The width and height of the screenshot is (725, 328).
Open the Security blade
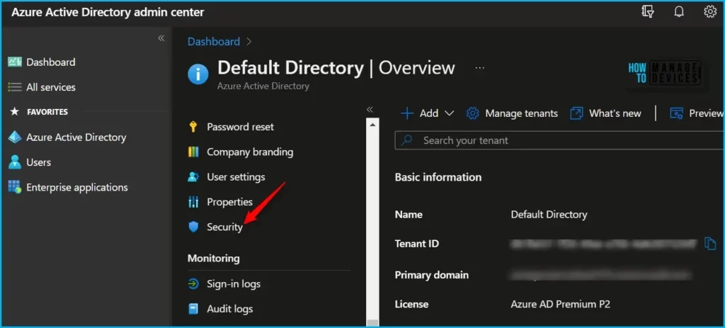click(x=224, y=227)
